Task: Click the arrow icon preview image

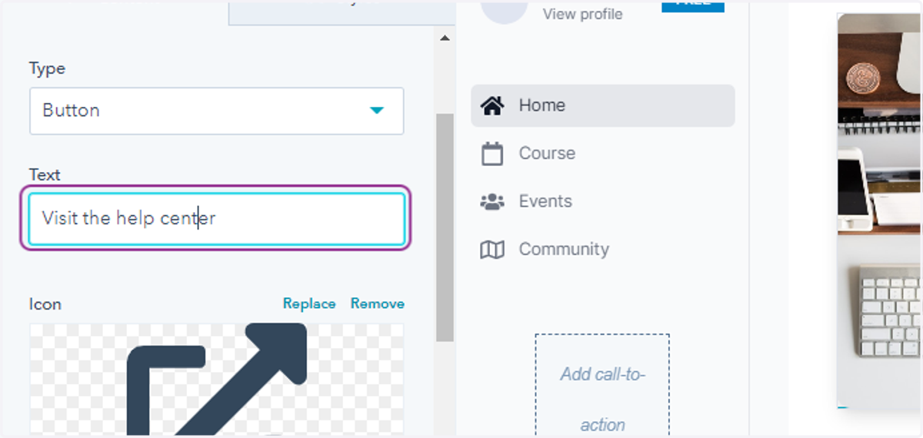Action: click(216, 379)
